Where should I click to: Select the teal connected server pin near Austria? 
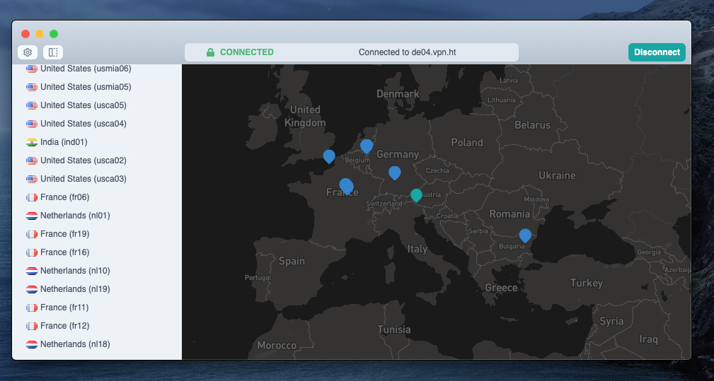coord(416,194)
